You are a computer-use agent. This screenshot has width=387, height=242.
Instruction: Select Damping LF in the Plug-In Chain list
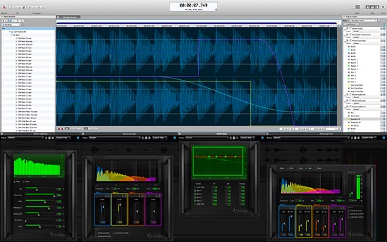click(x=356, y=119)
